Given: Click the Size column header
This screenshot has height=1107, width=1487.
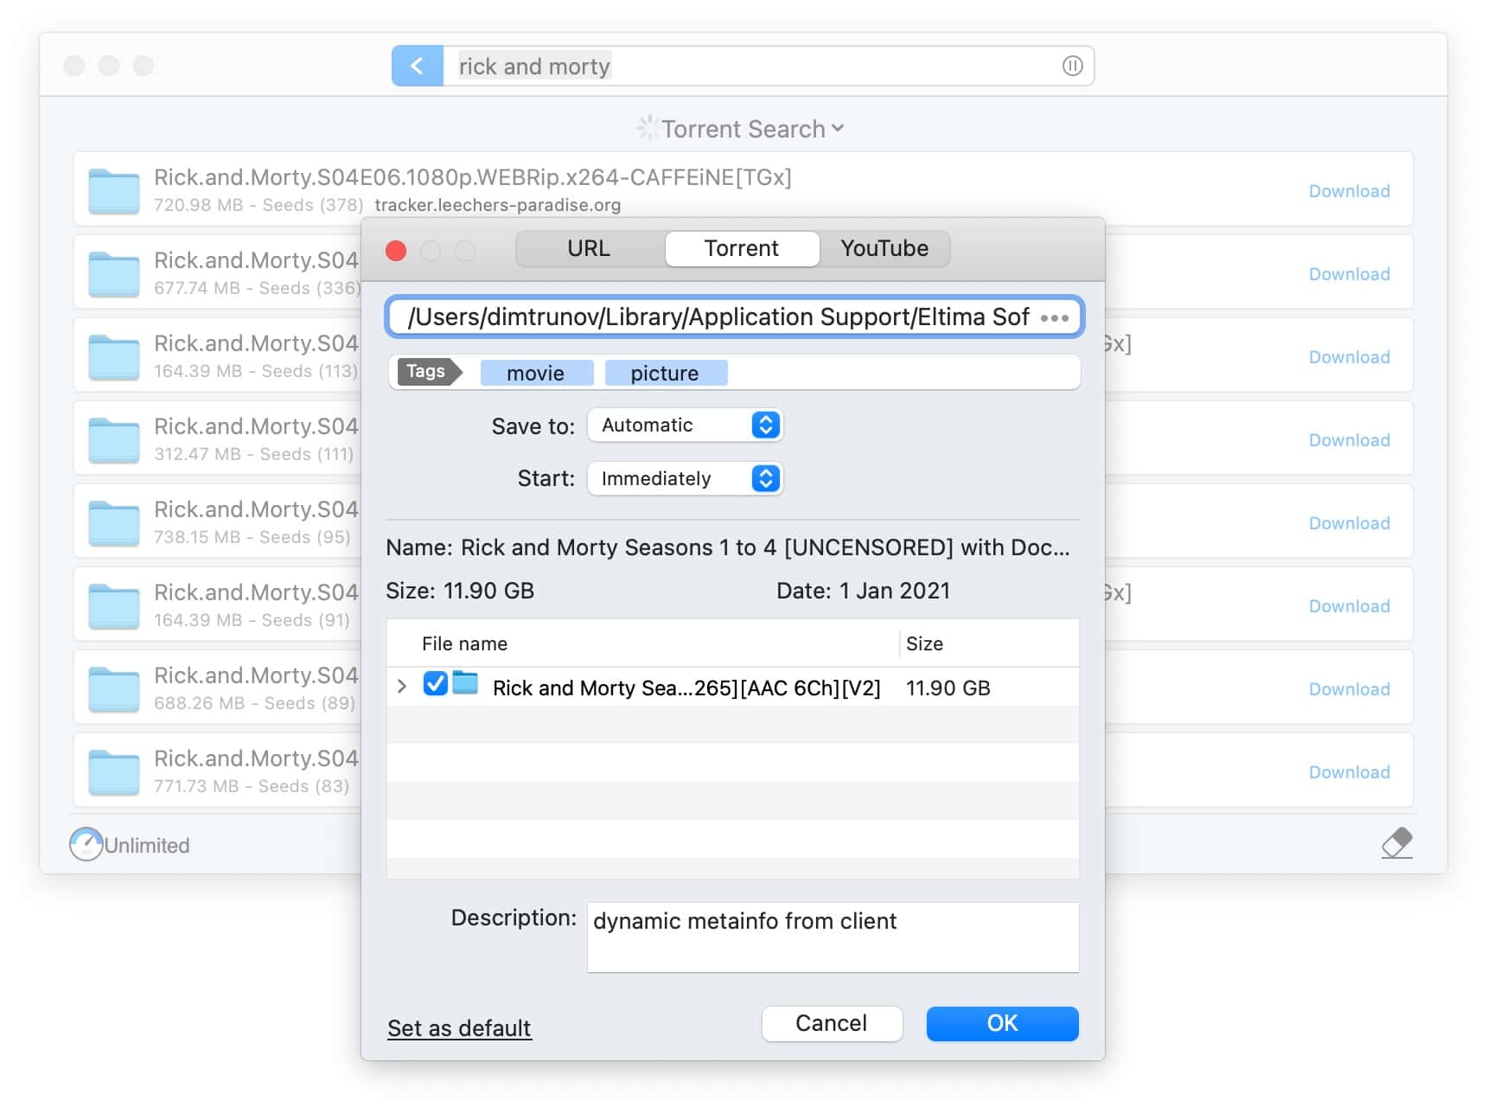Looking at the screenshot, I should tap(924, 643).
